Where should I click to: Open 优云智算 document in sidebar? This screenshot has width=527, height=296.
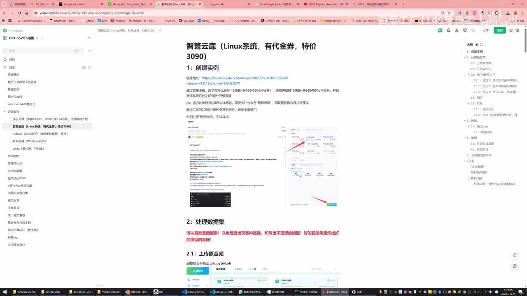[50, 119]
